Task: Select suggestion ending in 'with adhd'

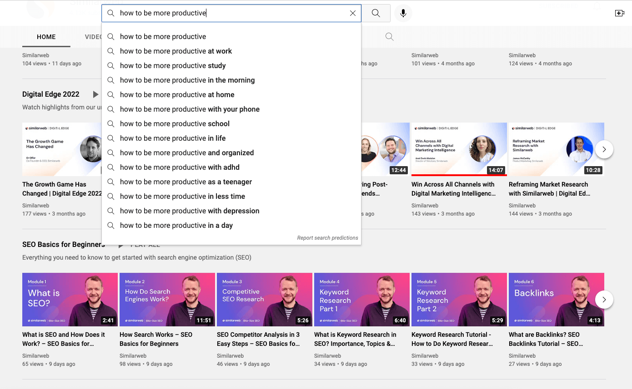Action: tap(180, 167)
